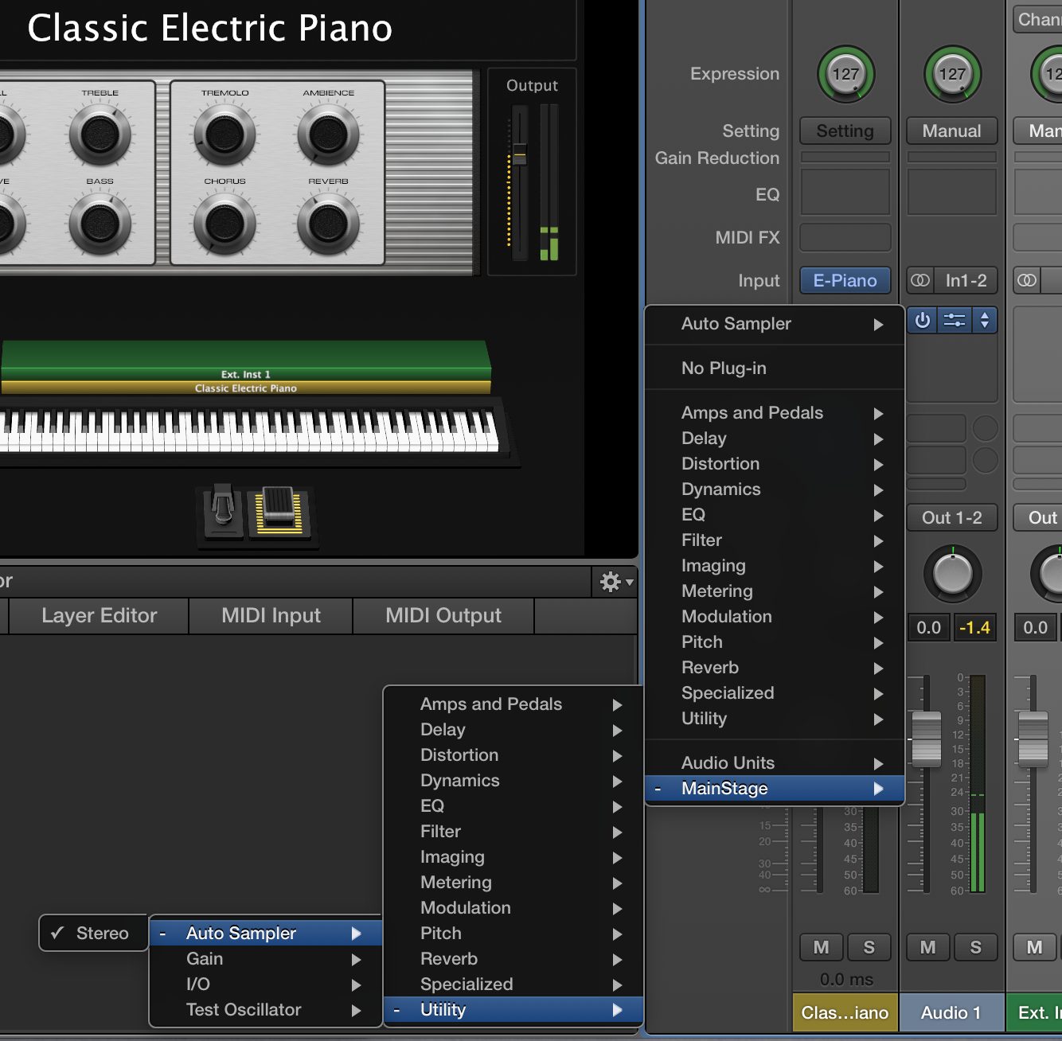Select Modulation in the lower submenu
This screenshot has height=1041, width=1062.
(x=513, y=908)
